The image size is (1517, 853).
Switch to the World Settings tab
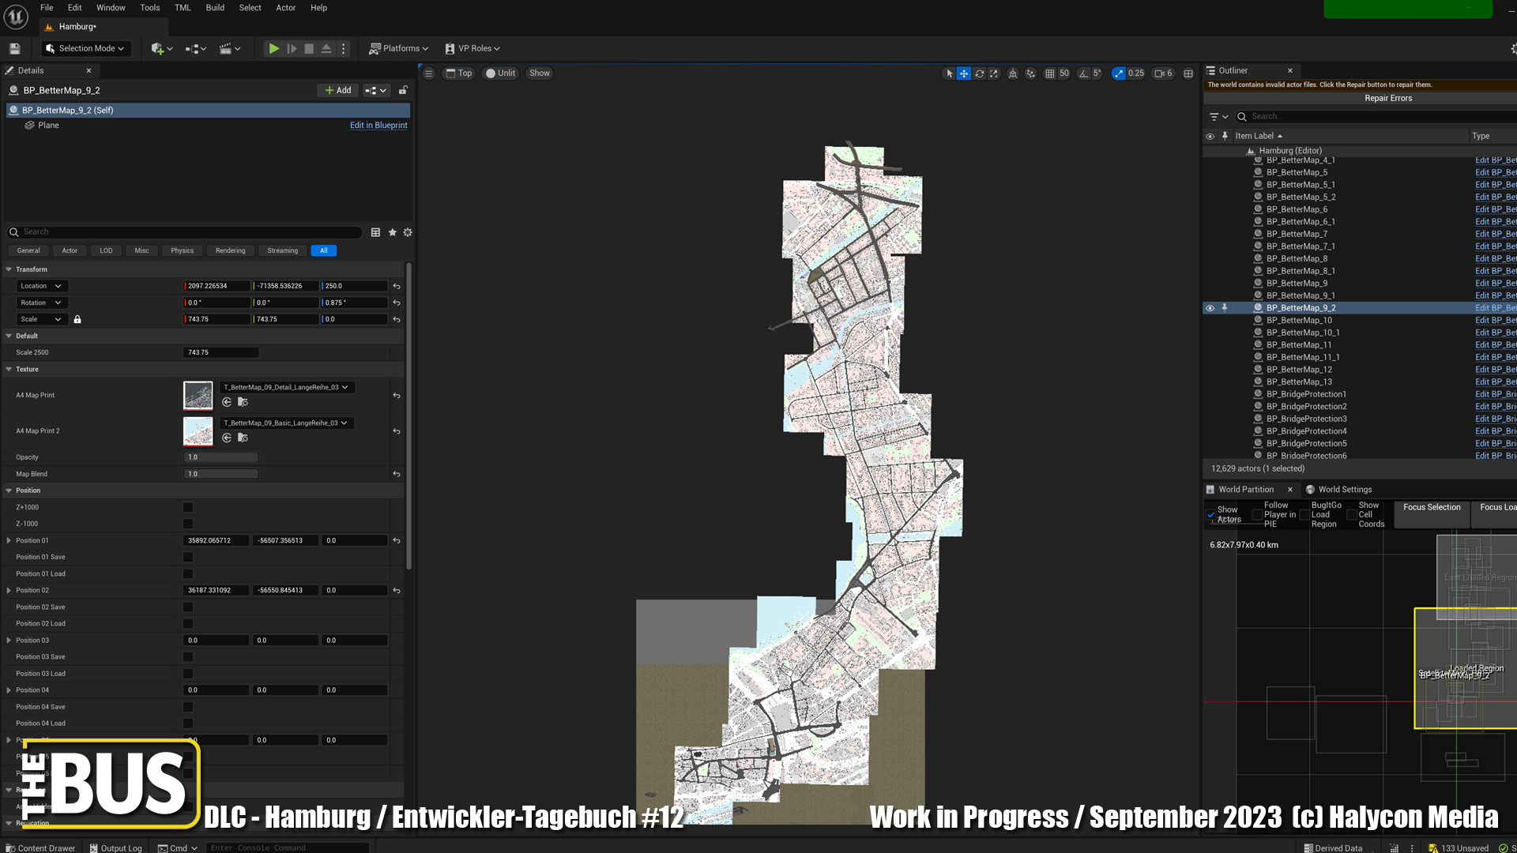pos(1344,490)
